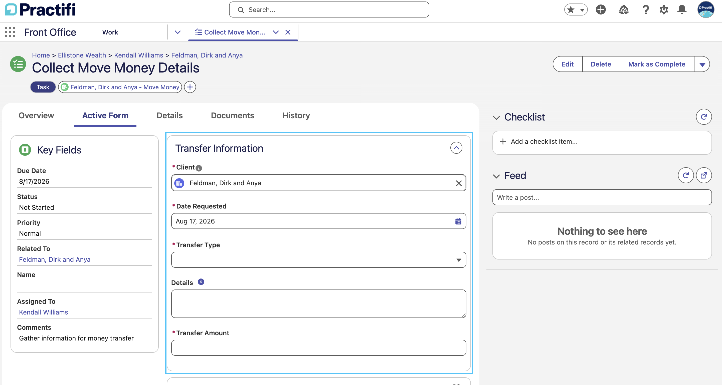This screenshot has height=385, width=722.
Task: Open the Date Requested calendar picker
Action: click(x=458, y=221)
